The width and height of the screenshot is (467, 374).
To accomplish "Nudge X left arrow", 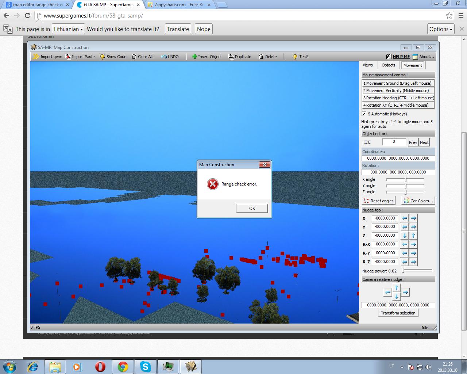I will click(405, 218).
